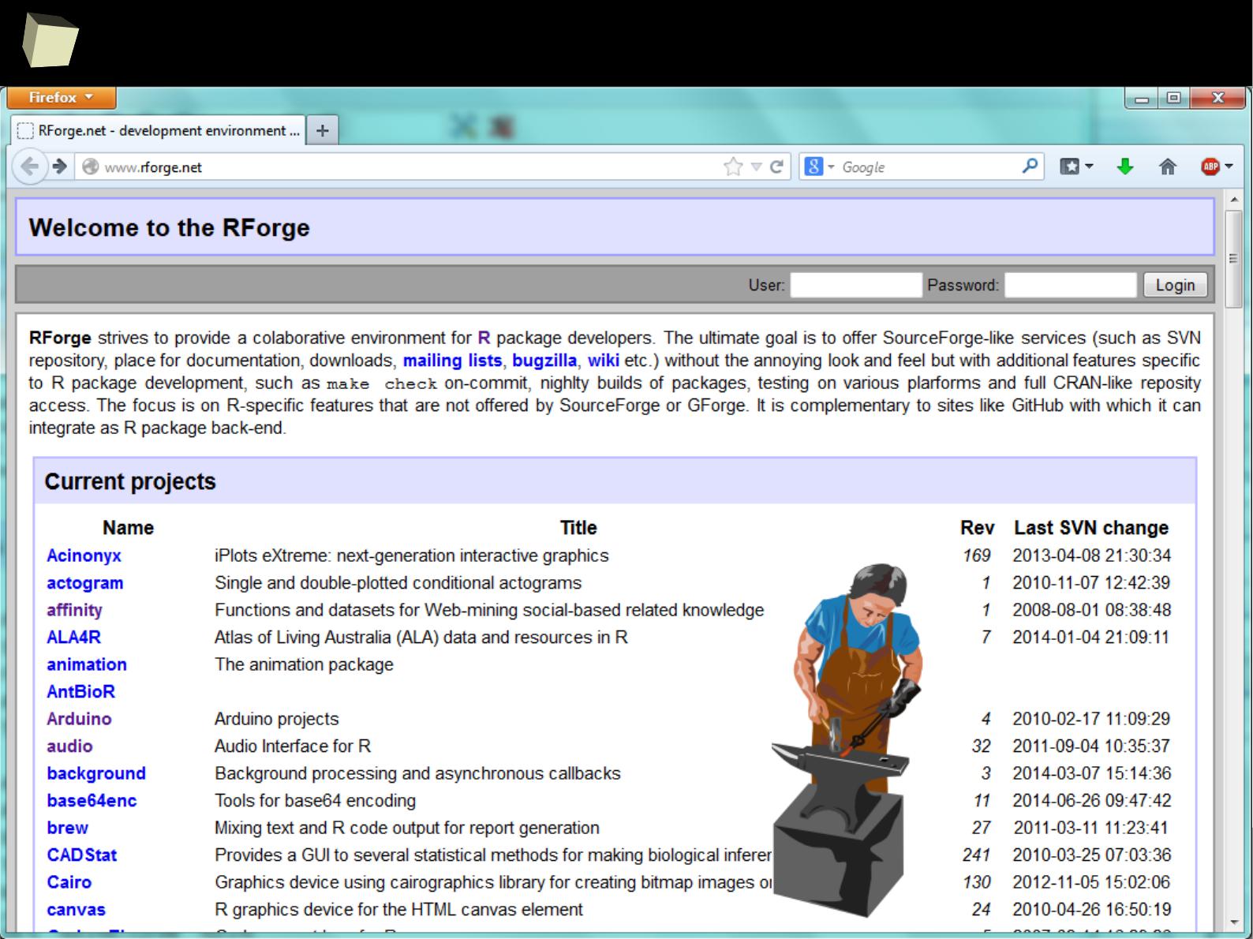Click revision number 241
This screenshot has height=939, width=1253.
click(x=976, y=855)
